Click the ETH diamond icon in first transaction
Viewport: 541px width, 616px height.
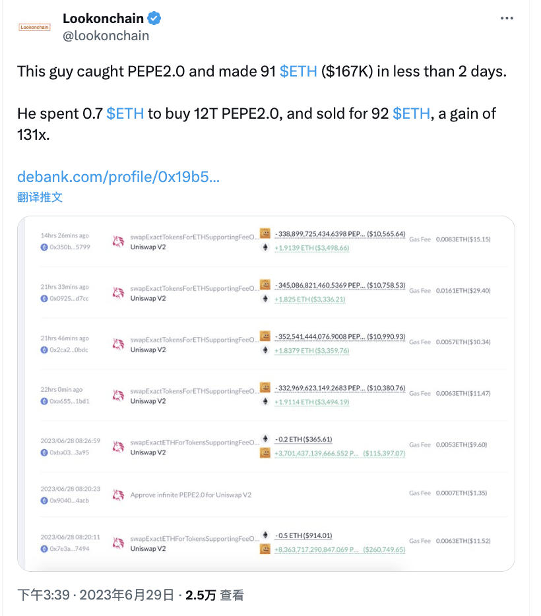click(x=266, y=248)
